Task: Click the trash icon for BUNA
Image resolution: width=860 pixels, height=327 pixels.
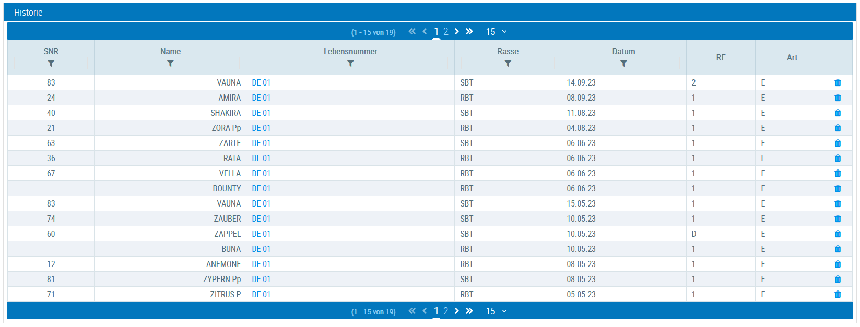Action: (838, 249)
